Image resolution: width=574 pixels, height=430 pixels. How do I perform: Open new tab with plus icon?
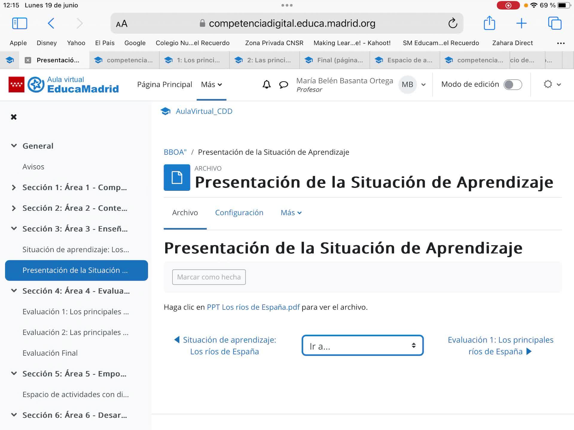pyautogui.click(x=521, y=23)
